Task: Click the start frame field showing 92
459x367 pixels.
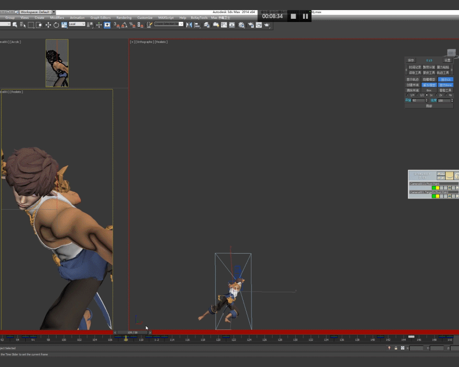Action: tap(418, 100)
